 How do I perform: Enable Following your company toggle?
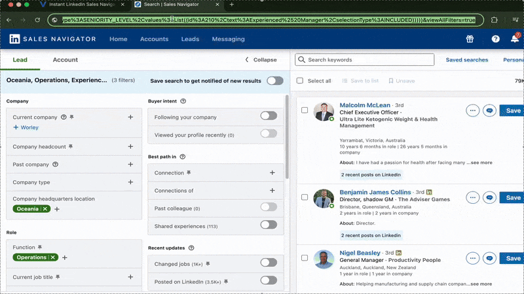coord(269,116)
